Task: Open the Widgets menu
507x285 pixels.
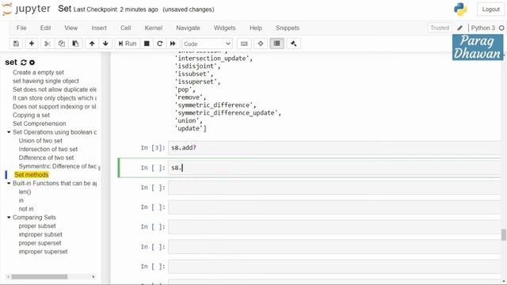Action: [x=224, y=28]
